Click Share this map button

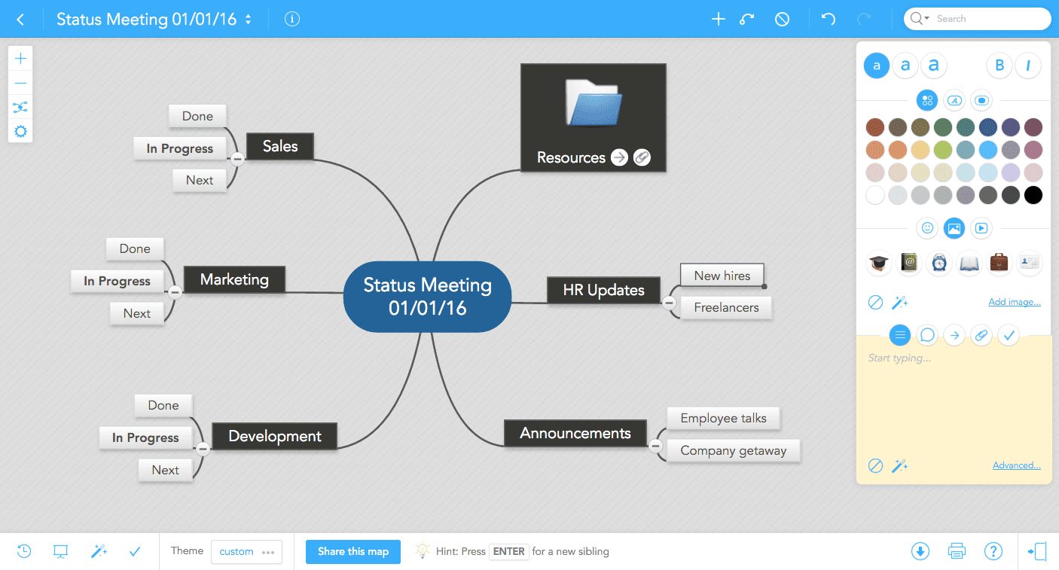[353, 551]
